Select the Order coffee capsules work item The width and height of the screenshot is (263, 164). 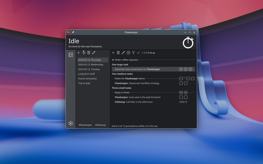(x=153, y=60)
